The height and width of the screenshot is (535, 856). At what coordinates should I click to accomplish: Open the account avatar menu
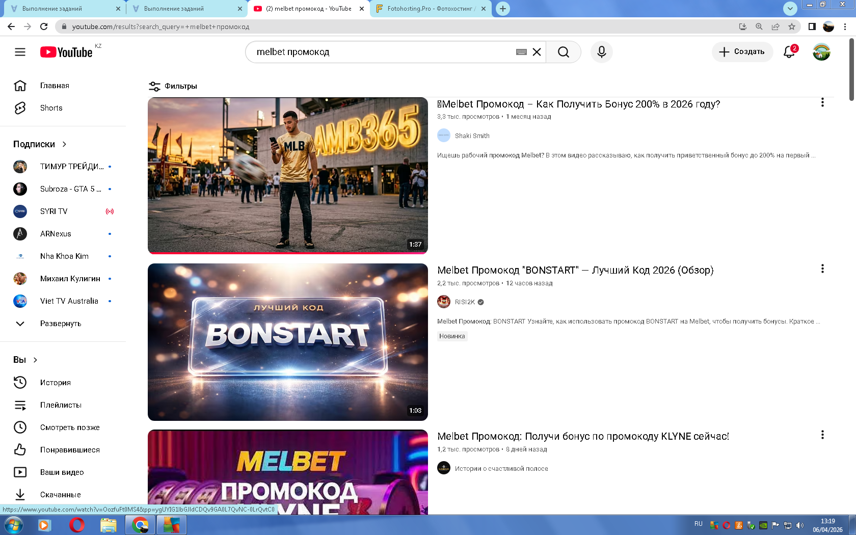click(x=821, y=52)
